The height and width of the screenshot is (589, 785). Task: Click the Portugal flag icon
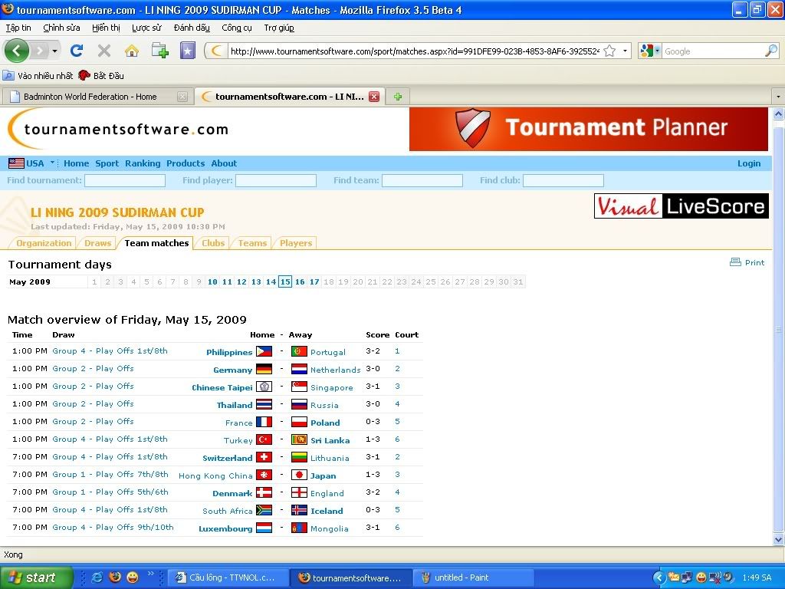(x=299, y=351)
